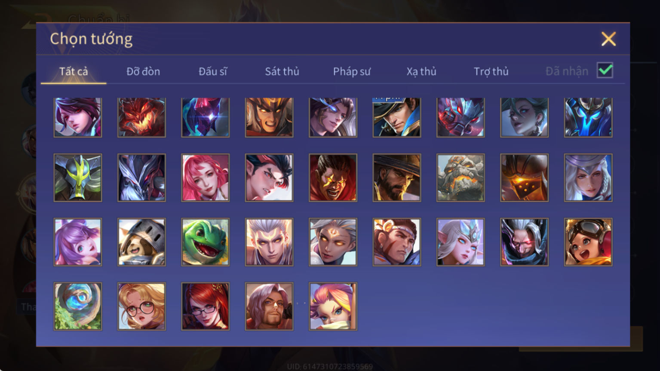Select the pink-haired woman hero portrait
The image size is (660, 371).
[x=206, y=178]
